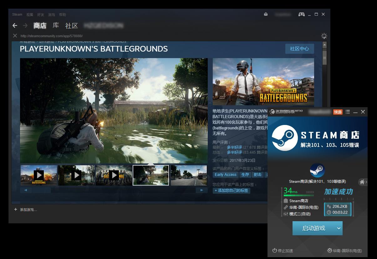Click the 续费 renew button in 迅游
This screenshot has height=259, width=377.
click(x=338, y=112)
